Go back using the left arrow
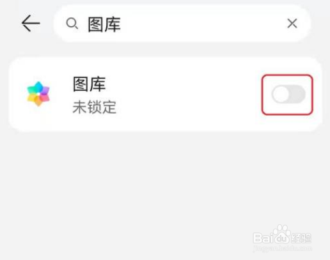330x260 pixels. [x=31, y=23]
